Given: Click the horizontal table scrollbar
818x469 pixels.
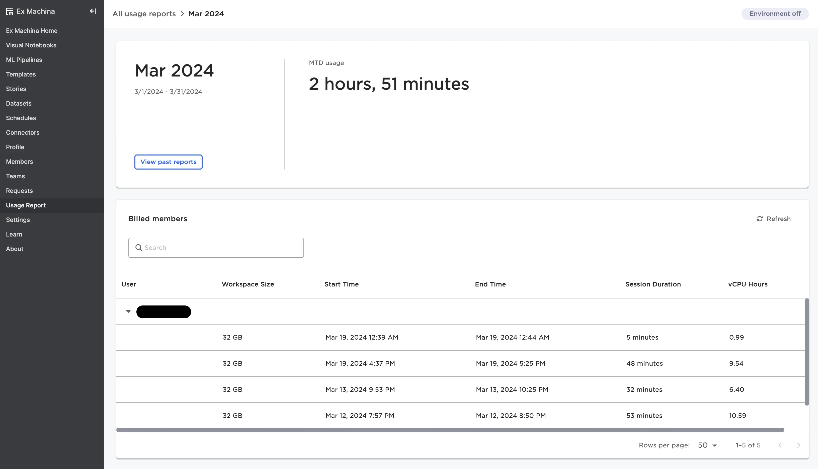Looking at the screenshot, I should tap(450, 430).
